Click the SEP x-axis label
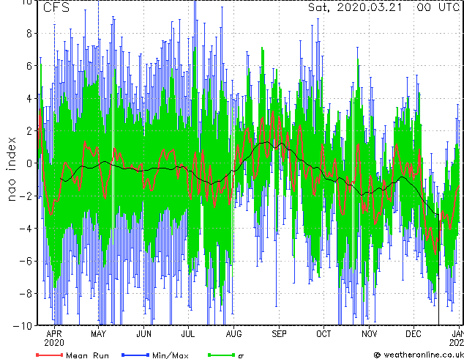464x359 pixels. (x=279, y=334)
